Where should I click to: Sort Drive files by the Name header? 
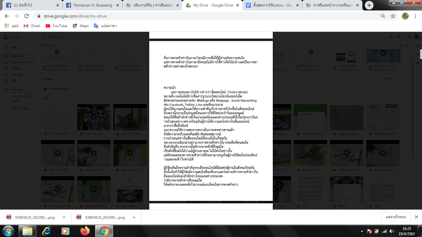pyautogui.click(x=387, y=78)
